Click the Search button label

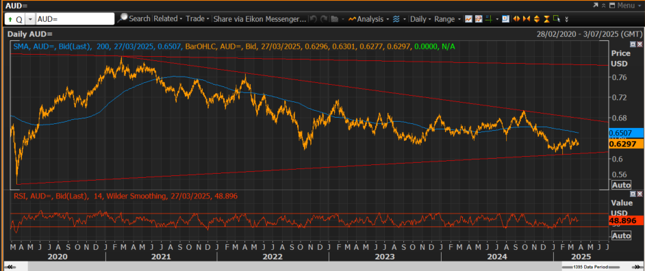coord(140,19)
